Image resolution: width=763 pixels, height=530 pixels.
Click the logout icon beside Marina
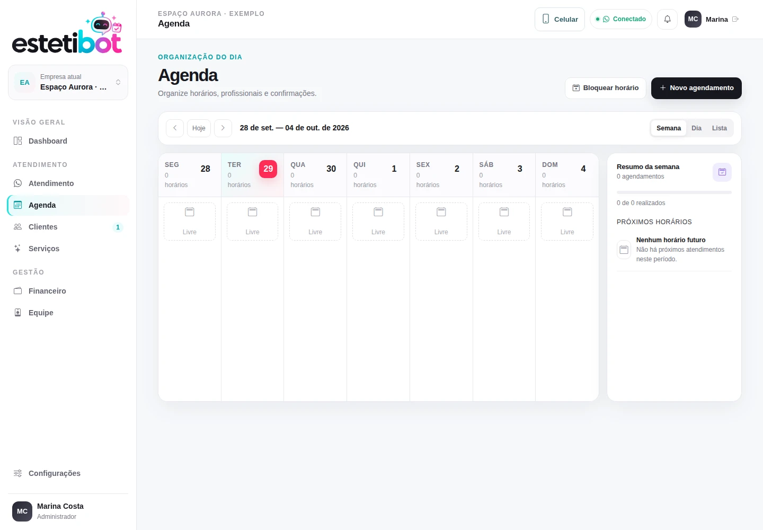[x=735, y=19]
